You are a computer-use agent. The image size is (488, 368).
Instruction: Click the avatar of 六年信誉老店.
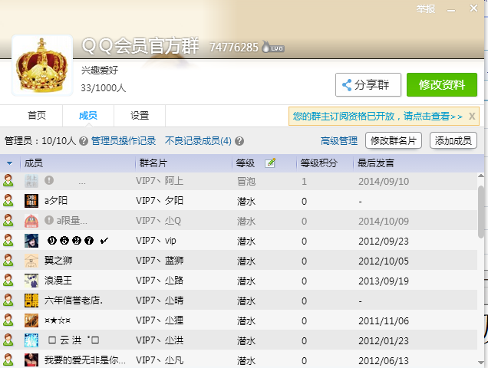pos(31,301)
